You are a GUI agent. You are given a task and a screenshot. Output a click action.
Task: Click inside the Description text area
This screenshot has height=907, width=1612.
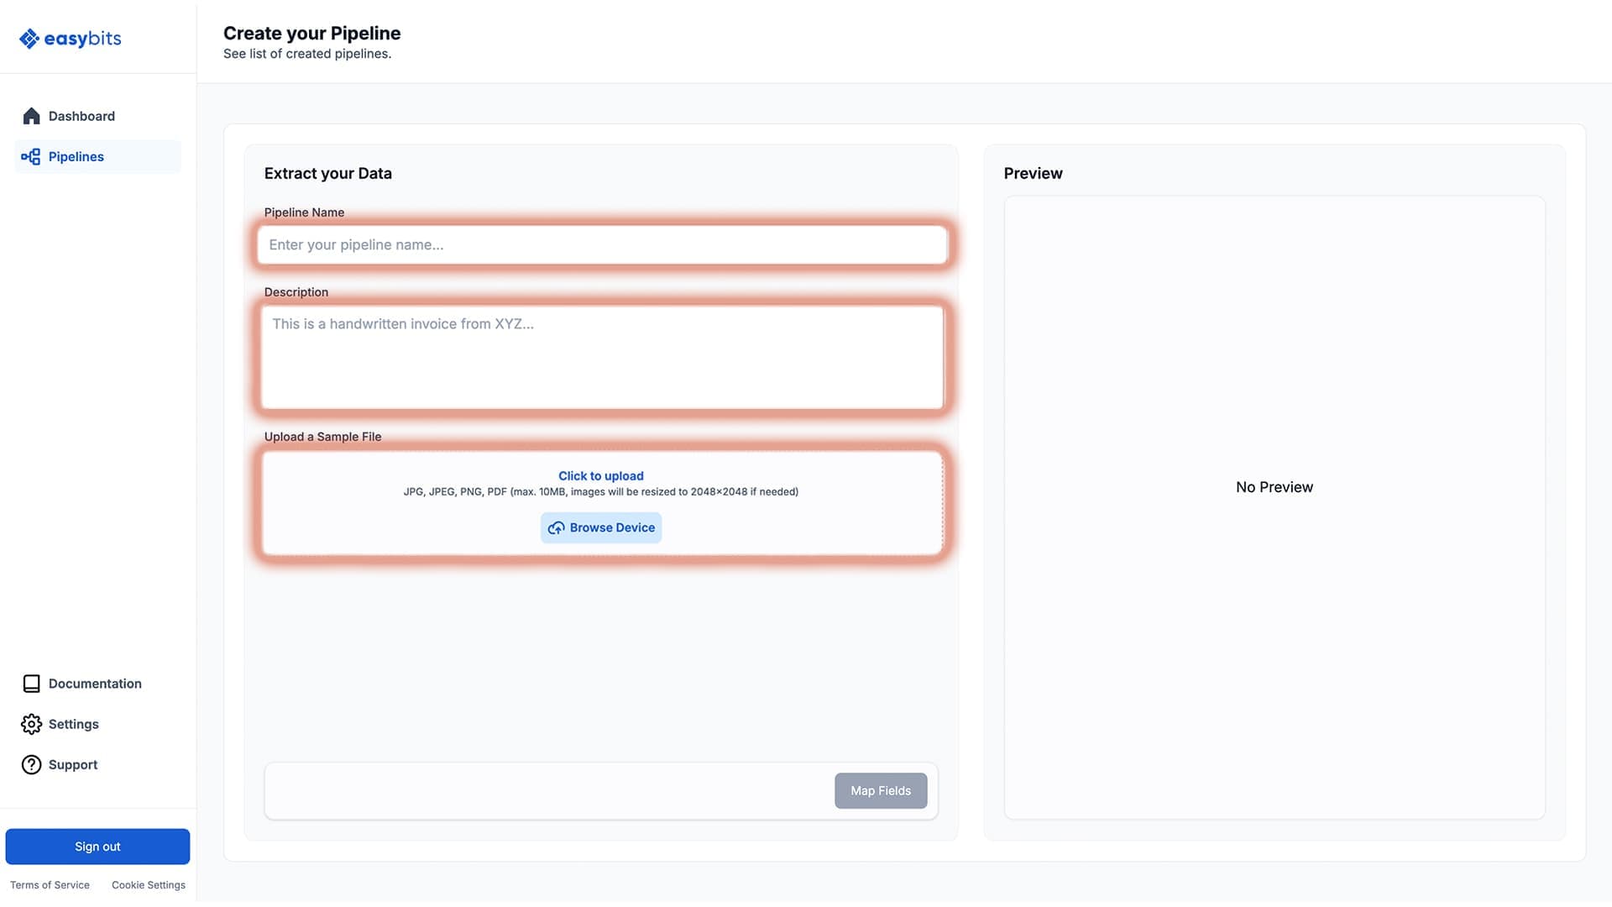pyautogui.click(x=601, y=357)
